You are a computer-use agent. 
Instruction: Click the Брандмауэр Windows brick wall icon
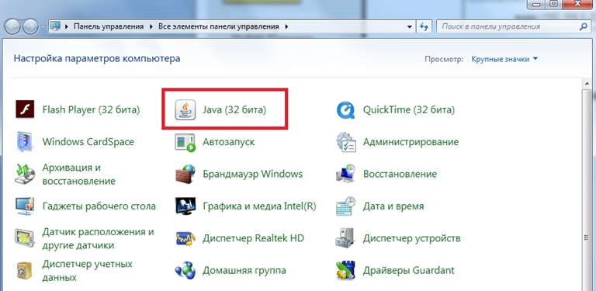185,174
